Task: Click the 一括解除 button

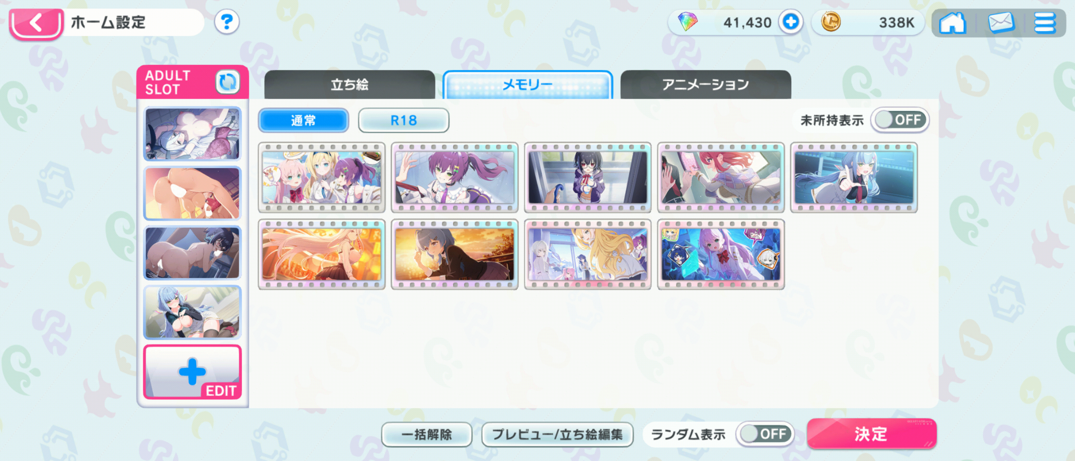Action: (x=427, y=435)
